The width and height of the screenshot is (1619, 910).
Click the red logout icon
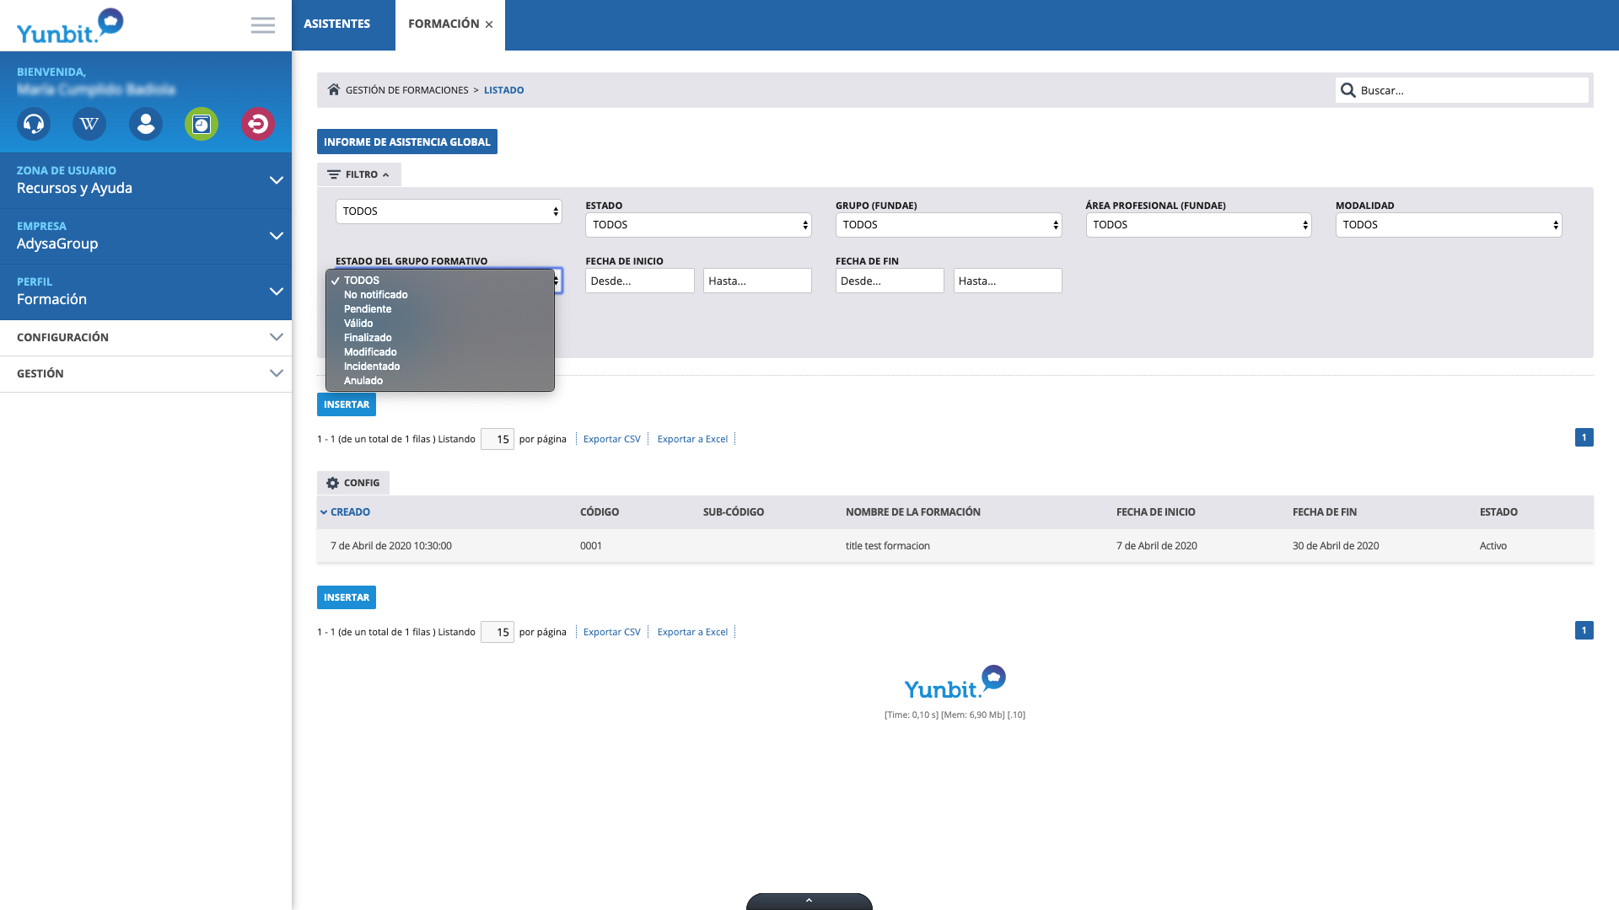pos(257,125)
